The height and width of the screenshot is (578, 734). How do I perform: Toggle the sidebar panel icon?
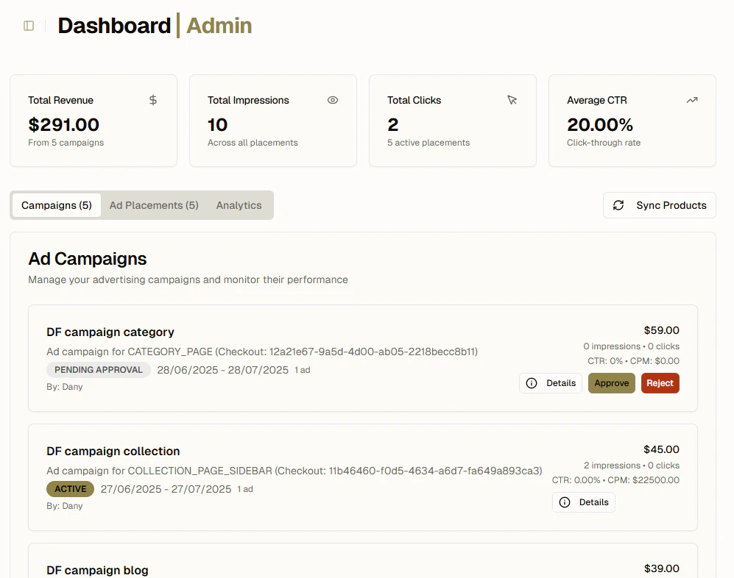coord(29,26)
